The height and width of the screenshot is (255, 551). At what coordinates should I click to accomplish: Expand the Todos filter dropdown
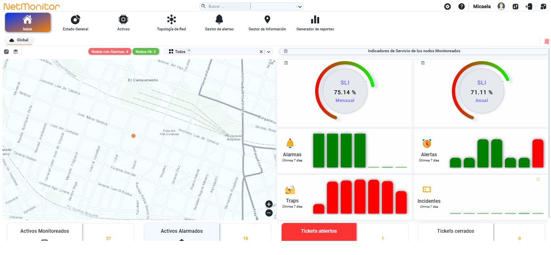[x=269, y=52]
